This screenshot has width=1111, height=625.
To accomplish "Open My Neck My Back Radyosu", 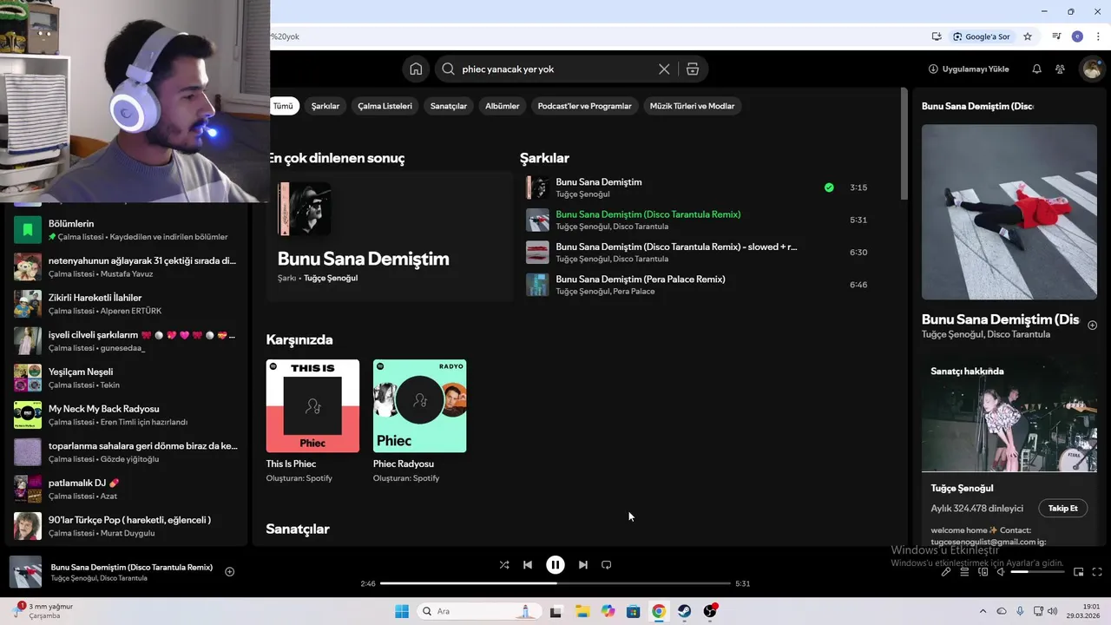I will pyautogui.click(x=128, y=415).
